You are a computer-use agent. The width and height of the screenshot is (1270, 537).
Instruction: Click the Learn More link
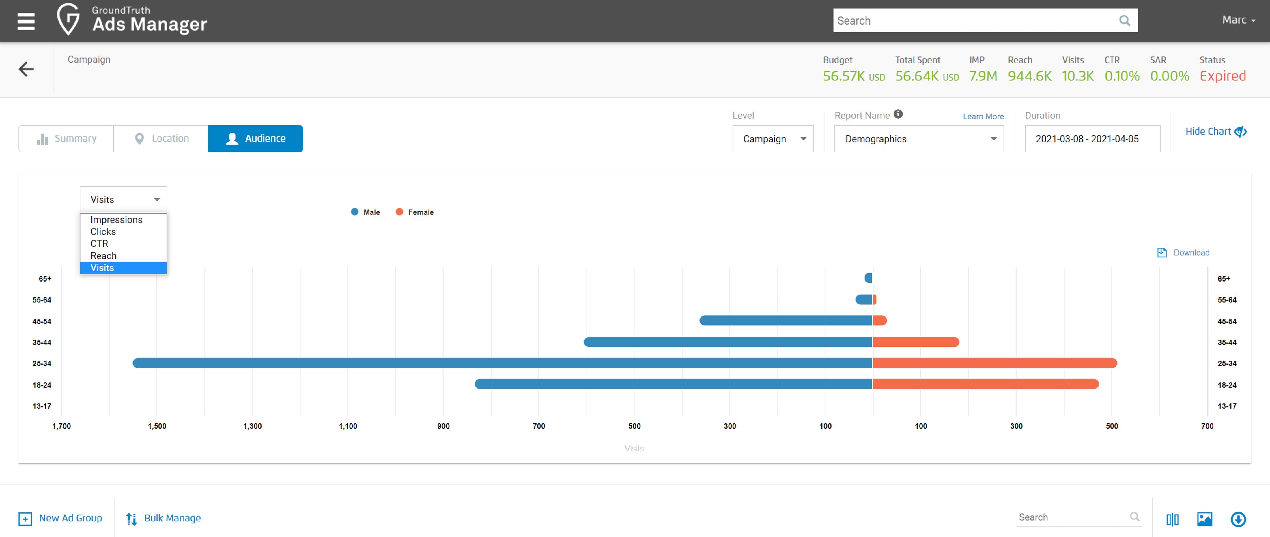coord(983,117)
